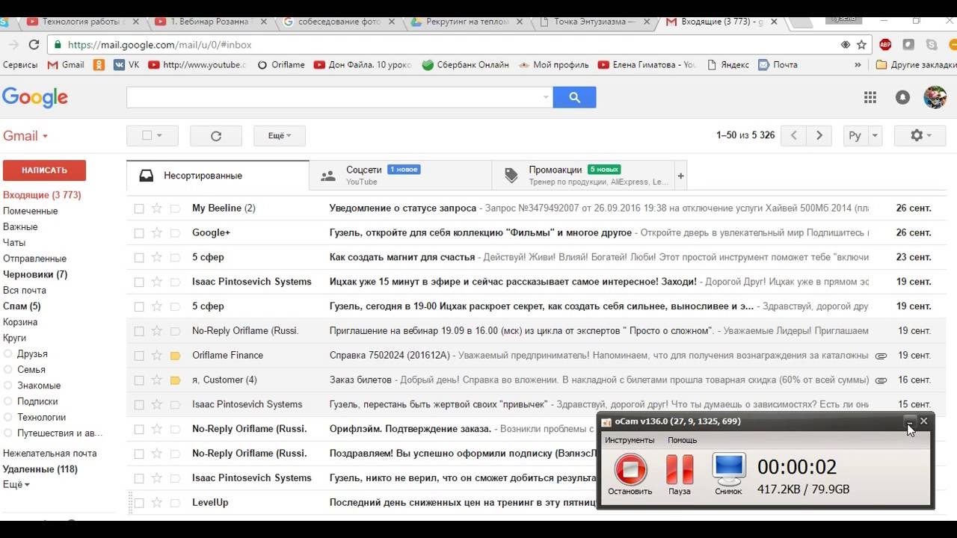The height and width of the screenshot is (538, 957).
Task: Click the Google search magnifier button
Action: tap(574, 97)
